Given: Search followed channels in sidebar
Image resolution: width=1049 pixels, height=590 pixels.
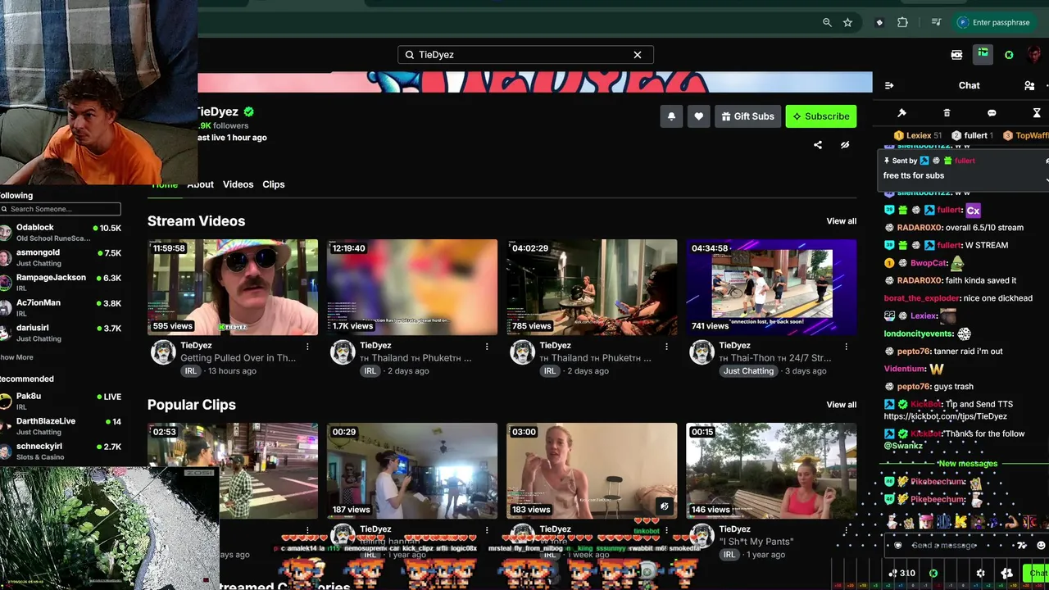Looking at the screenshot, I should (61, 209).
